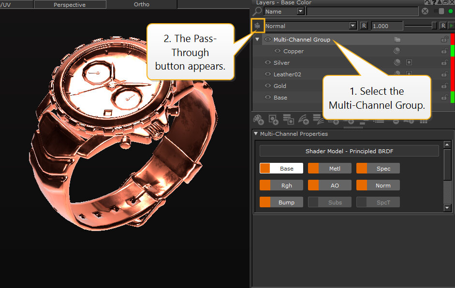Click the Pass-Through button beside blend mode

pos(257,26)
